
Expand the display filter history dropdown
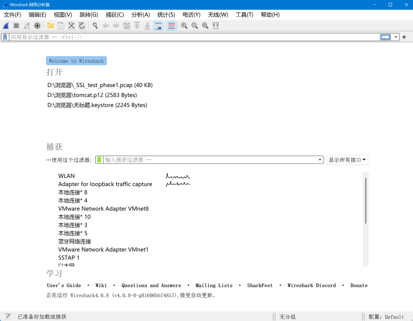tap(396, 37)
